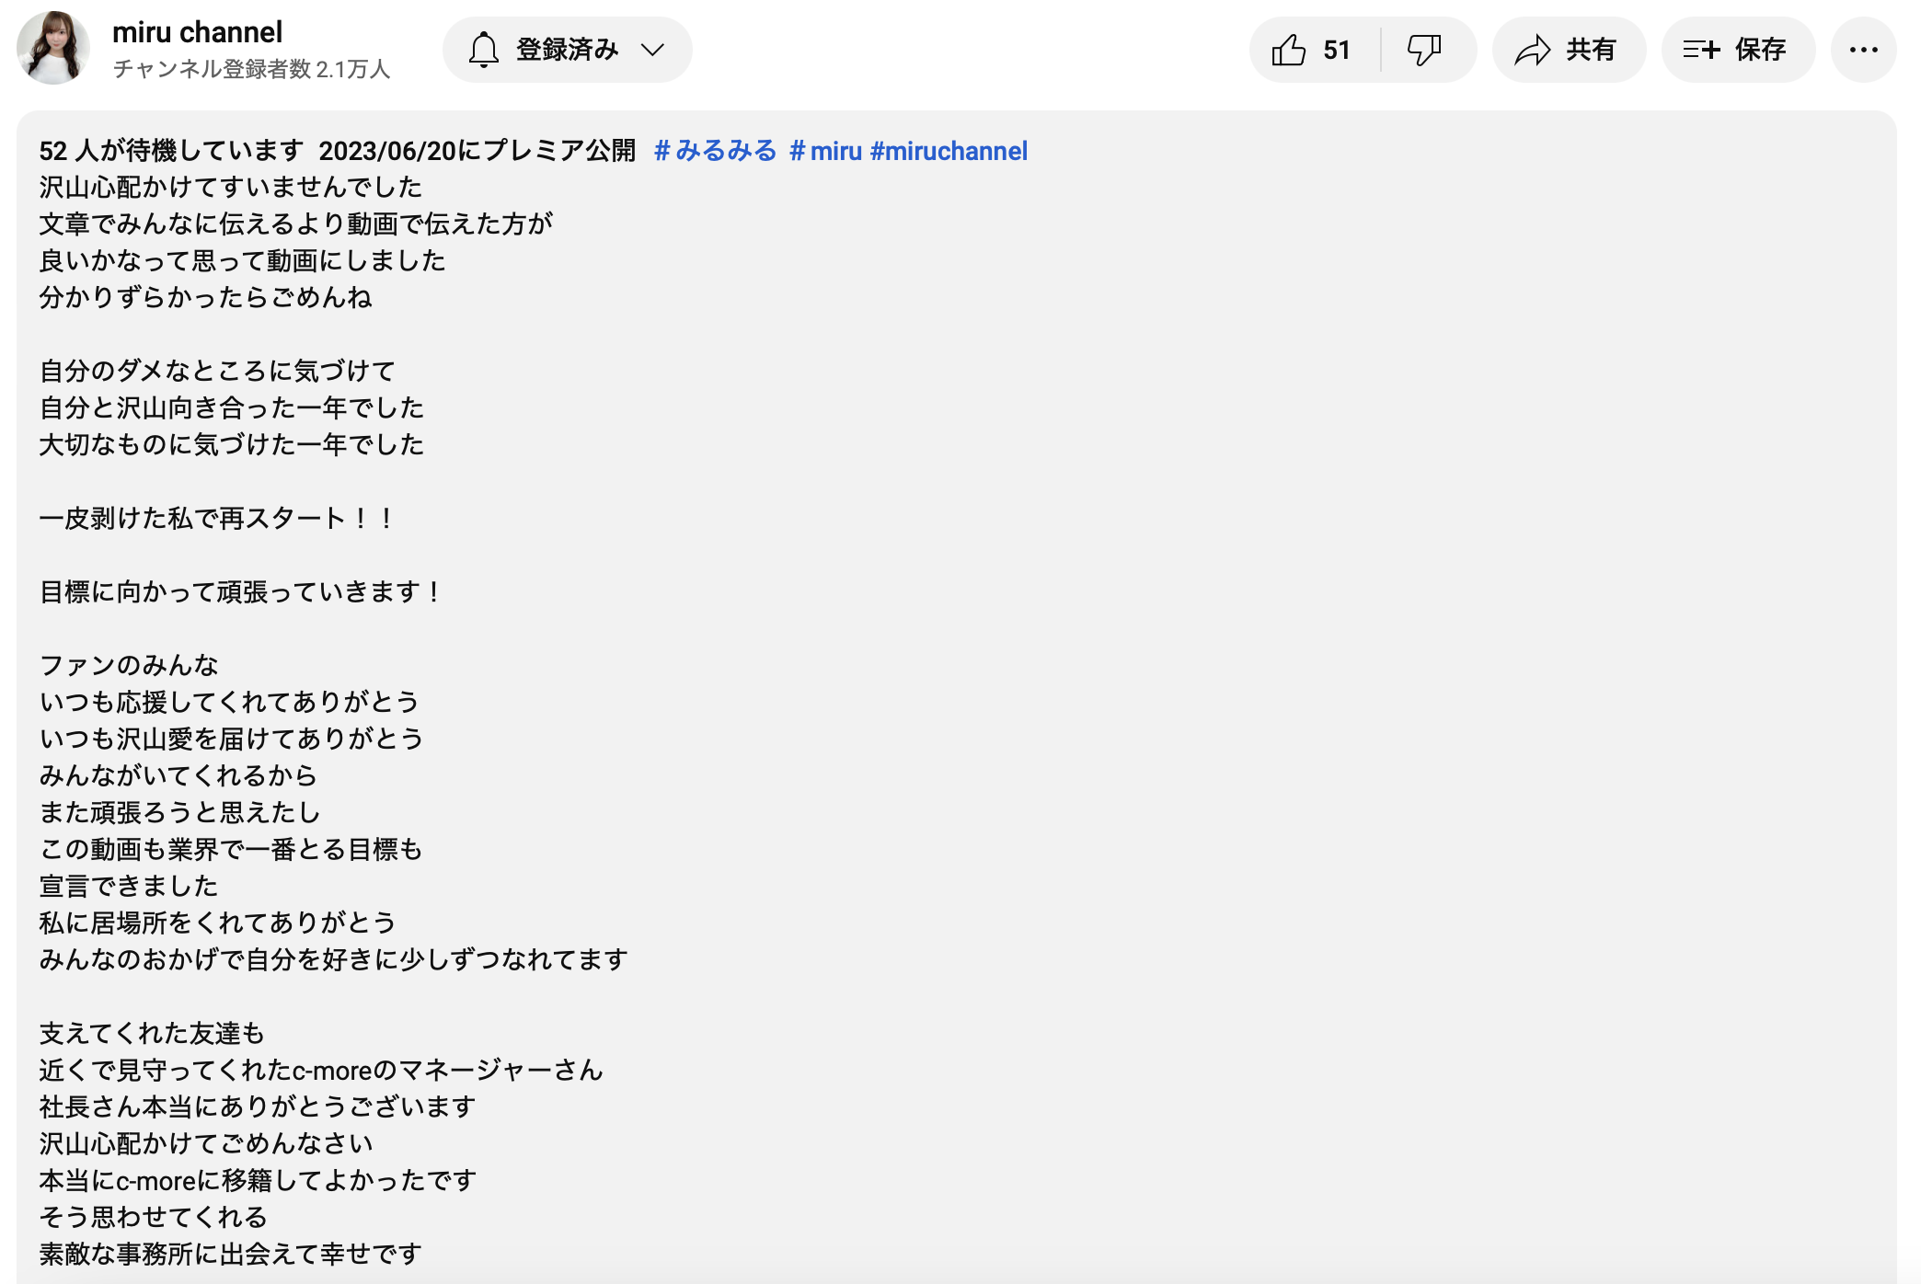Click the save-to-playlist icon
This screenshot has width=1921, height=1284.
pyautogui.click(x=1701, y=50)
